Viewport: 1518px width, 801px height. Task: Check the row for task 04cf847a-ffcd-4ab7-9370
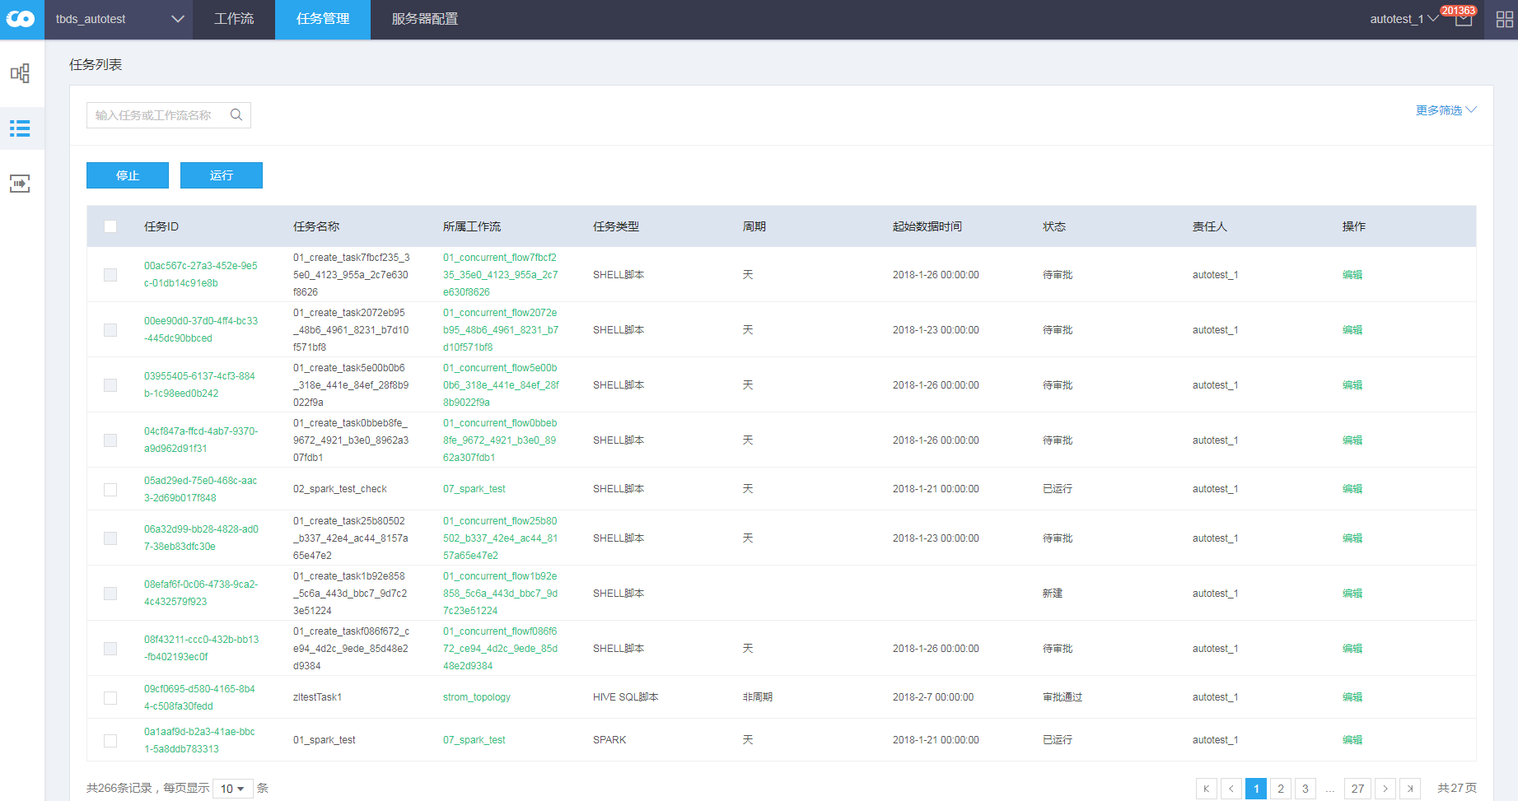[x=110, y=440]
